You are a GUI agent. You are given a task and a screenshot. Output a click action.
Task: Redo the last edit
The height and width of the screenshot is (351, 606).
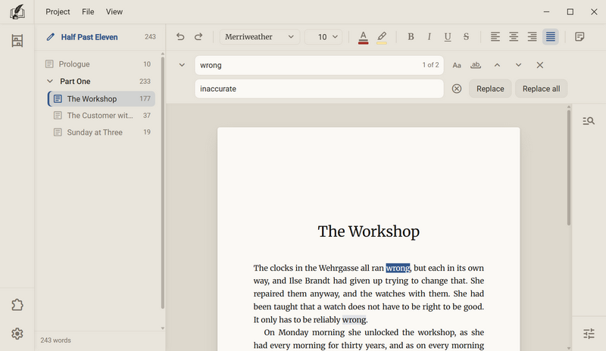pos(198,36)
